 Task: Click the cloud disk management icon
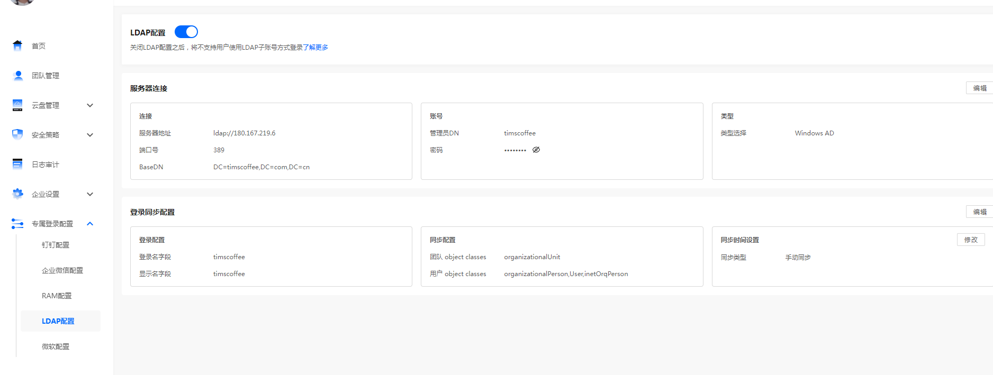coord(17,105)
